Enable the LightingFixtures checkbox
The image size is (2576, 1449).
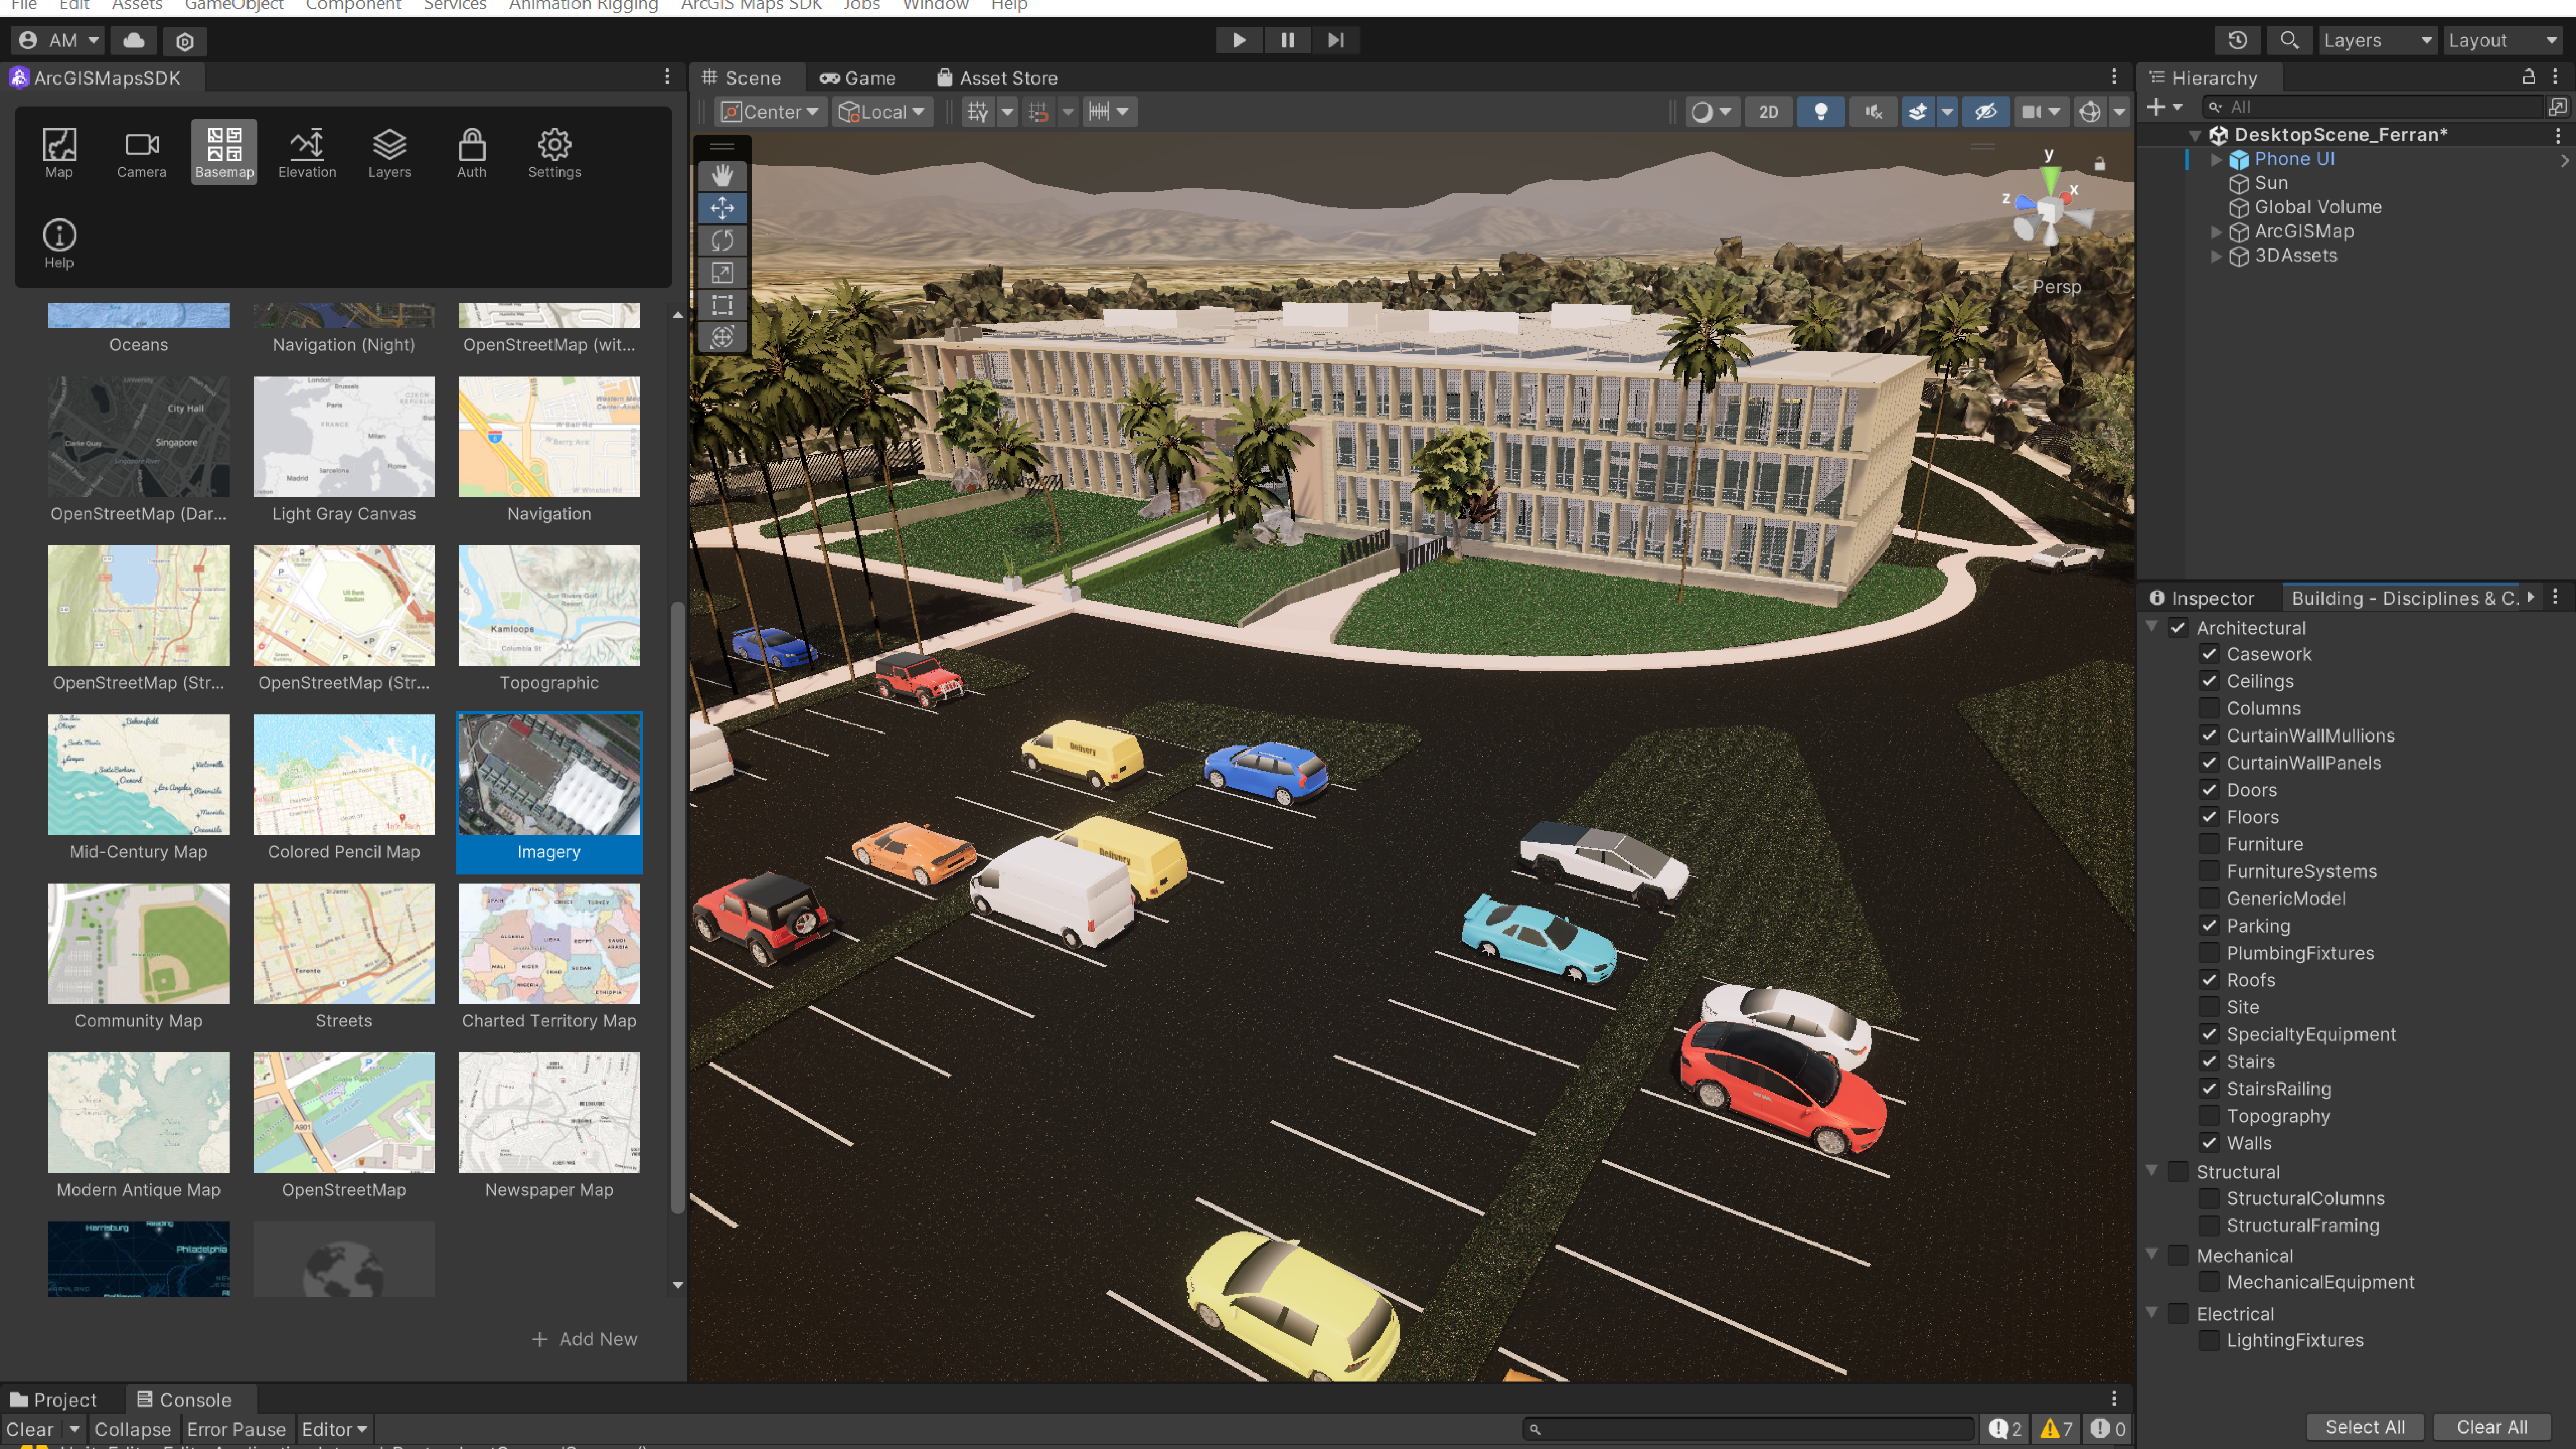coord(2209,1340)
